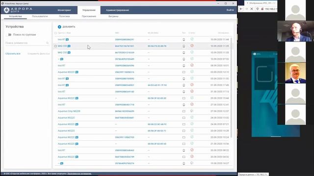
Task: Click the topmost blank avatar participant tile
Action: (295, 10)
